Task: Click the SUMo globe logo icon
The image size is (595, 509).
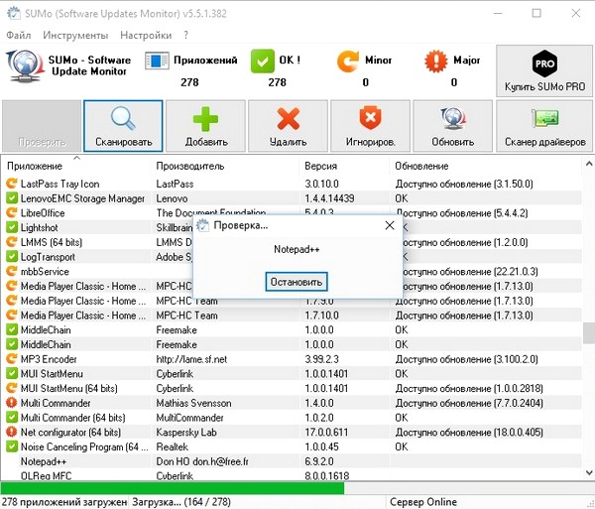Action: [25, 66]
